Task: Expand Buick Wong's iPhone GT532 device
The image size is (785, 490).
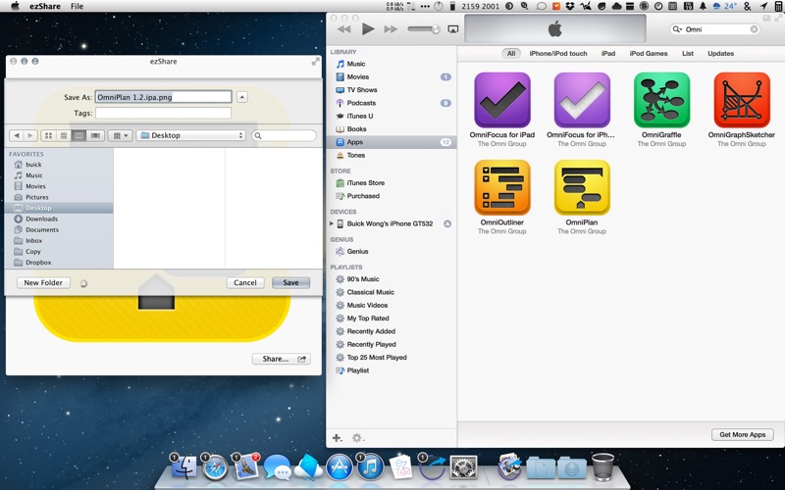Action: 332,223
